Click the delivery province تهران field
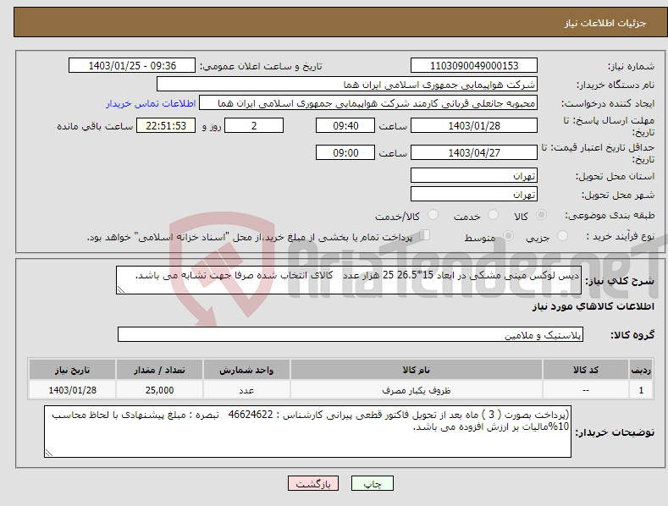This screenshot has height=506, width=668. (474, 175)
